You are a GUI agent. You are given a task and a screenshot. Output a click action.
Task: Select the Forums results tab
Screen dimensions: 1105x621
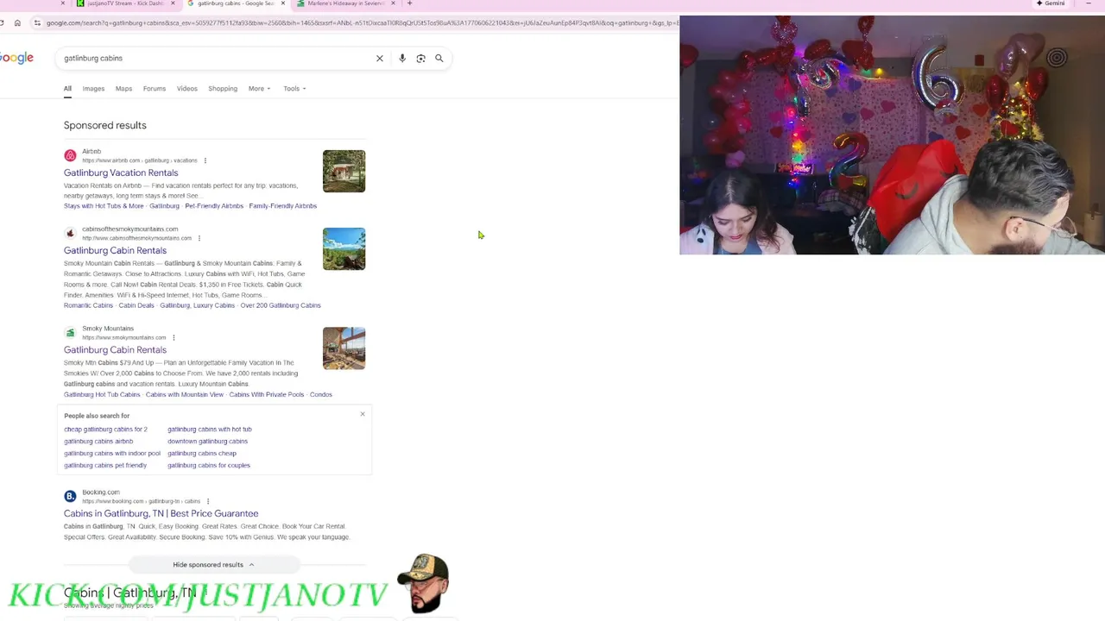[x=155, y=89]
